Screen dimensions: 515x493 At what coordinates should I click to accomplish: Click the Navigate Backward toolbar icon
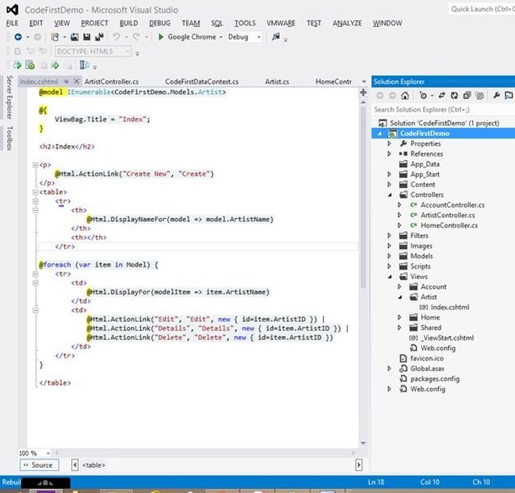(18, 37)
